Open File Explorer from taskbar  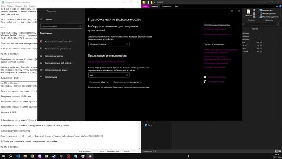[25, 156]
